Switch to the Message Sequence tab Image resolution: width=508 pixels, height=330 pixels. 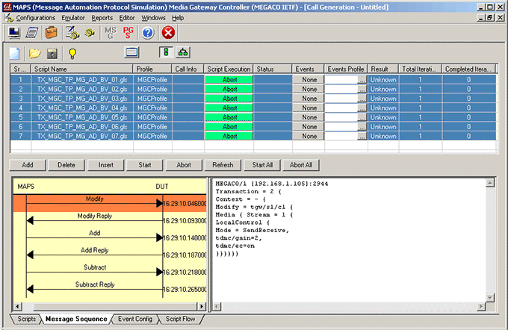point(76,319)
